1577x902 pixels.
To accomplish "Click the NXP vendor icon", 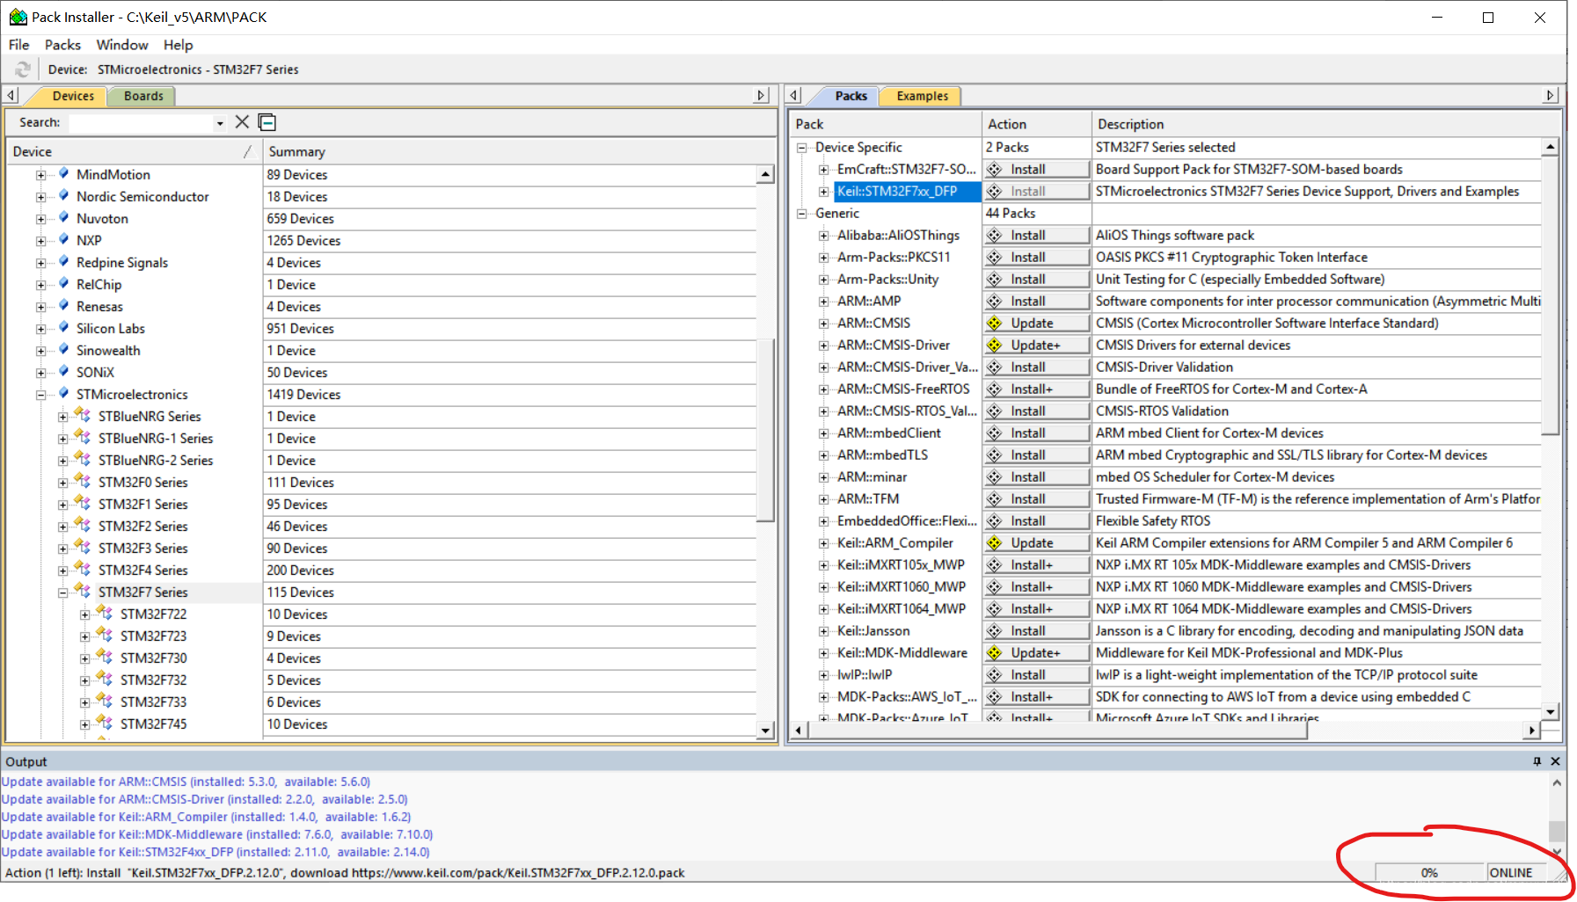I will pos(63,240).
